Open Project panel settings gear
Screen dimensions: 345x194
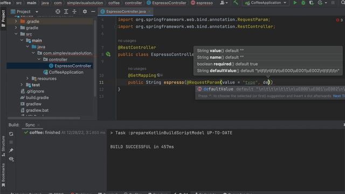[85, 11]
